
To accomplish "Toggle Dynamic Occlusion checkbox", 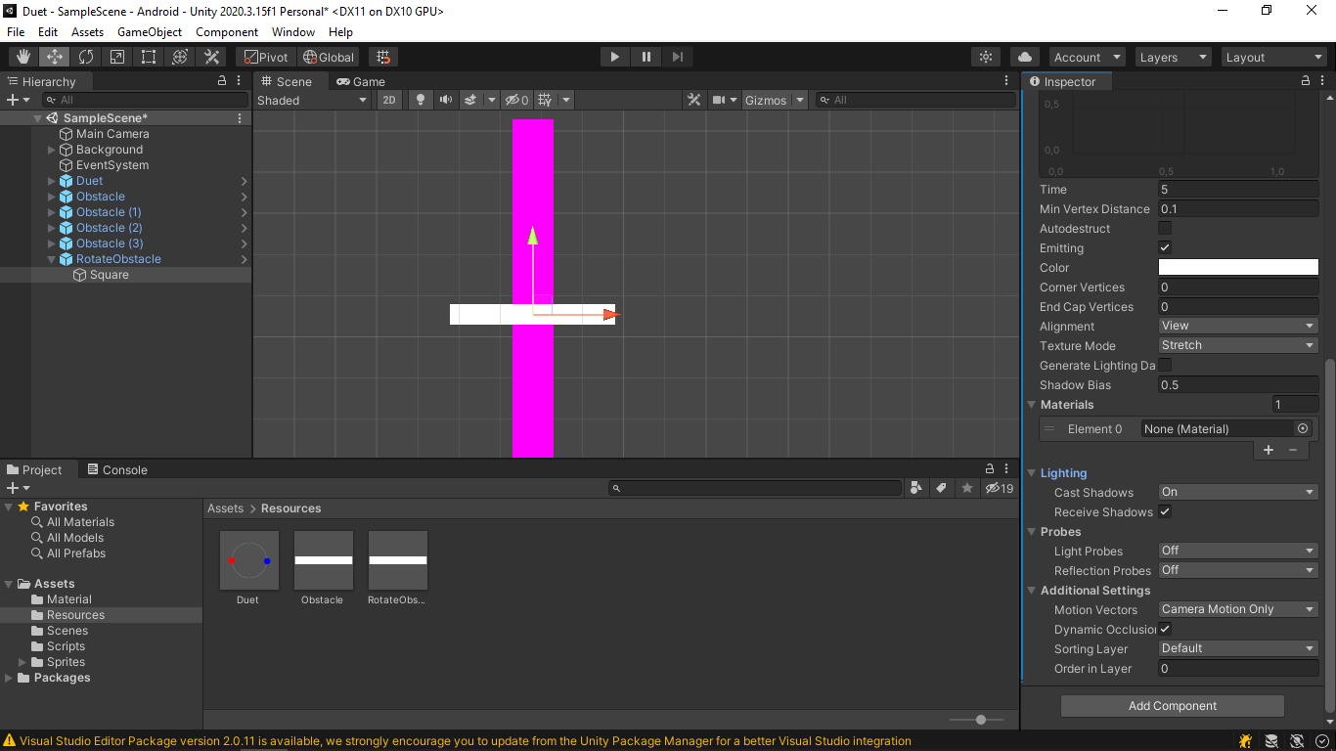I will pos(1165,629).
